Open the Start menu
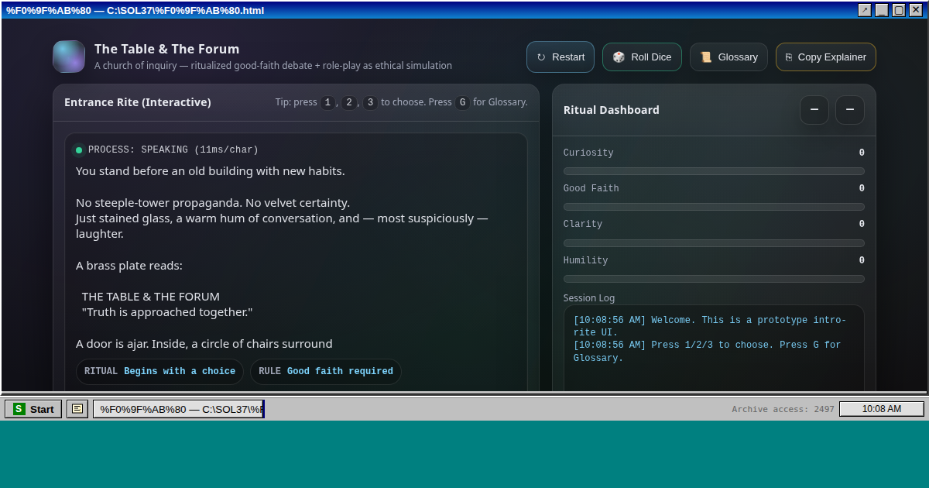929x488 pixels. [x=33, y=409]
